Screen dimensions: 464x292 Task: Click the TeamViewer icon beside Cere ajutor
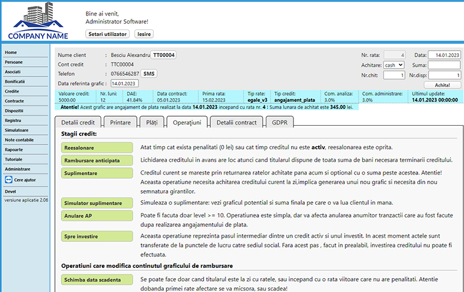8,179
